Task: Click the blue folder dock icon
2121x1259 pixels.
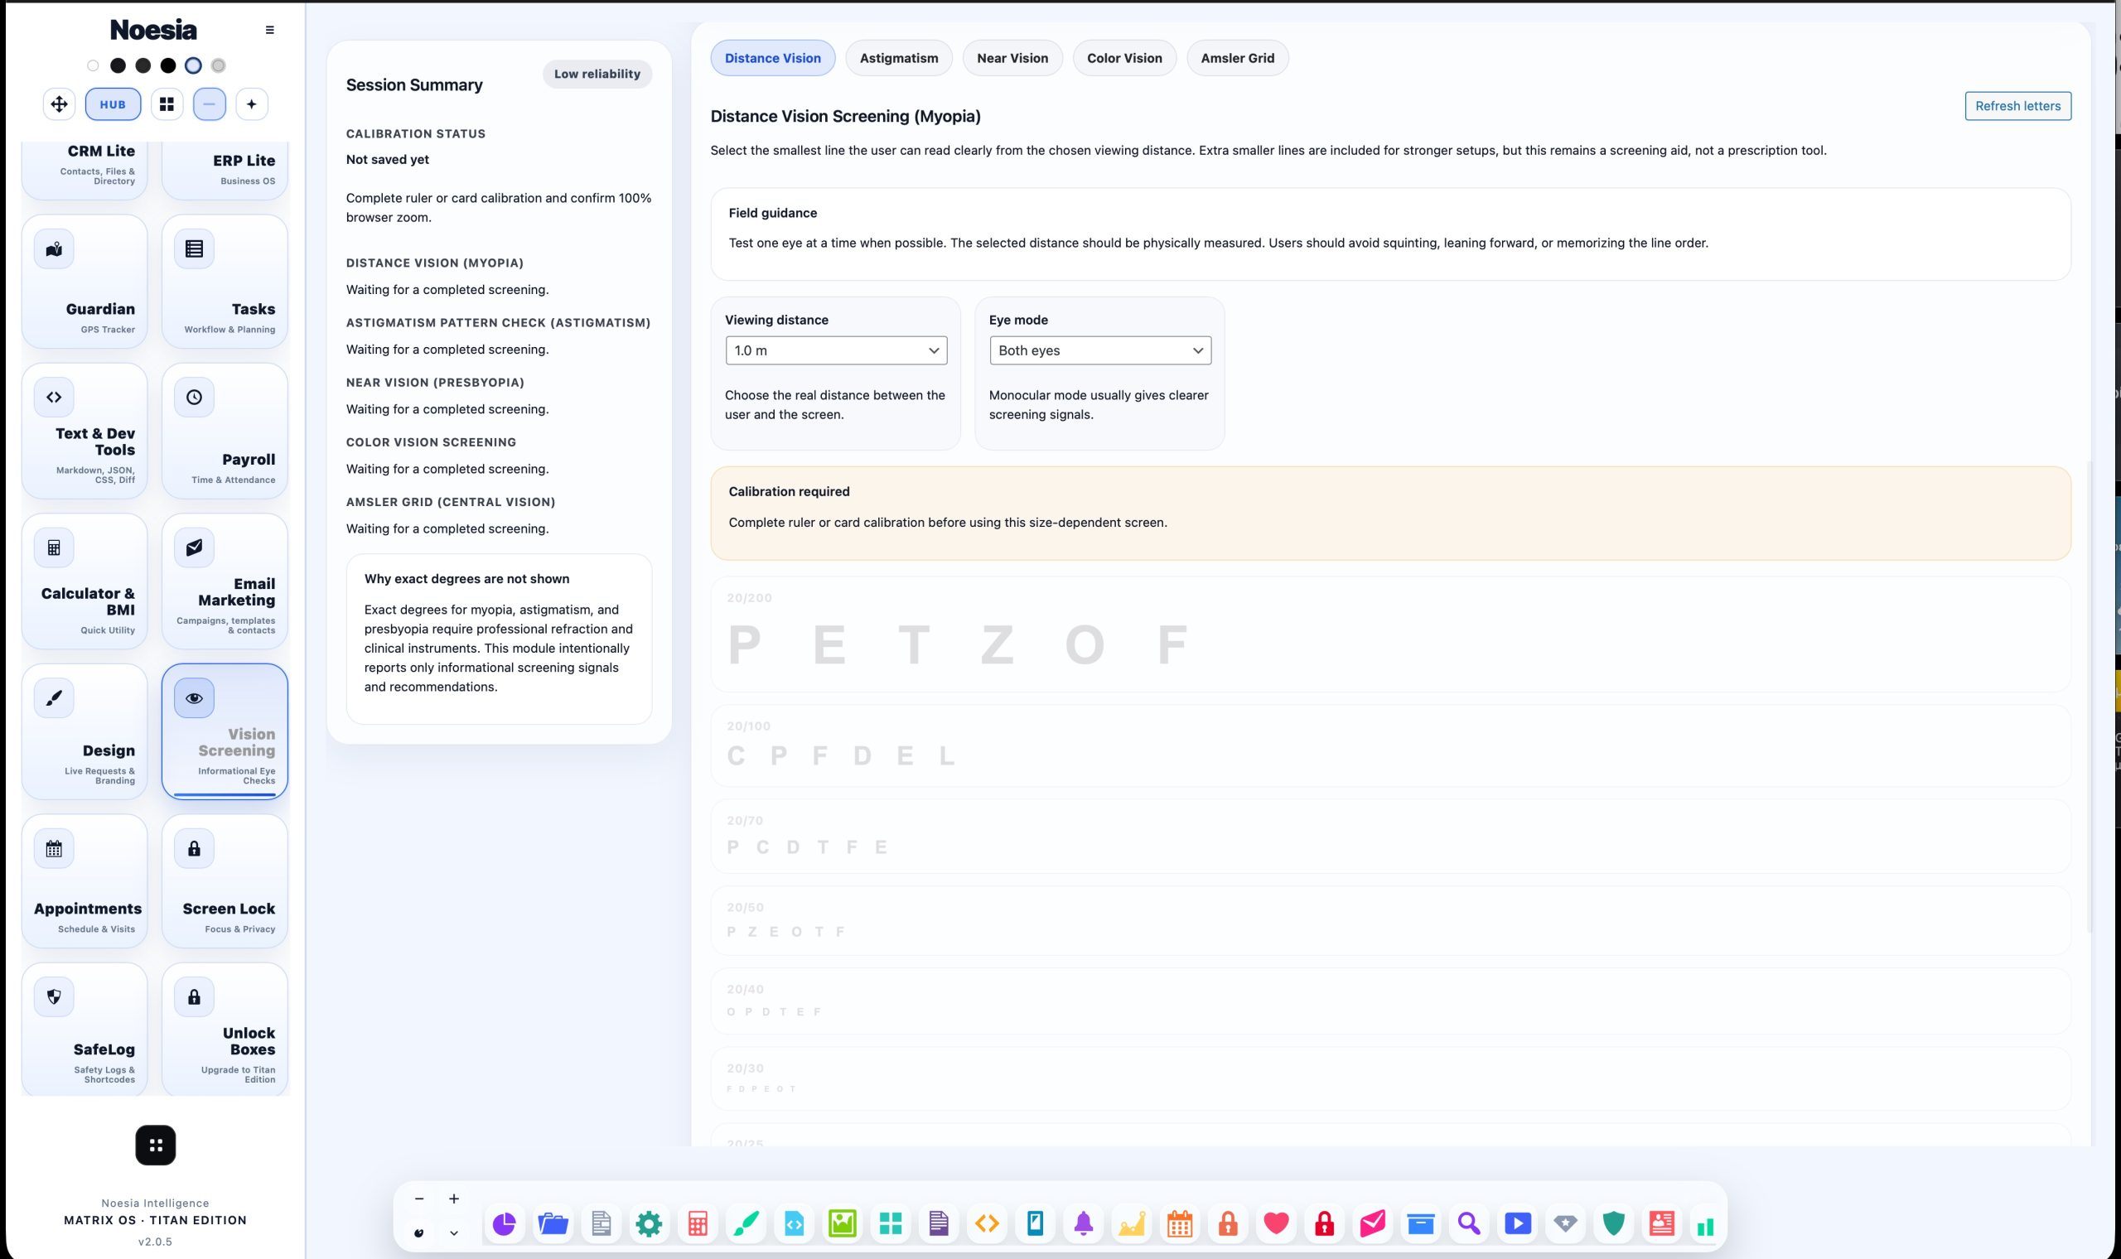Action: 553,1223
